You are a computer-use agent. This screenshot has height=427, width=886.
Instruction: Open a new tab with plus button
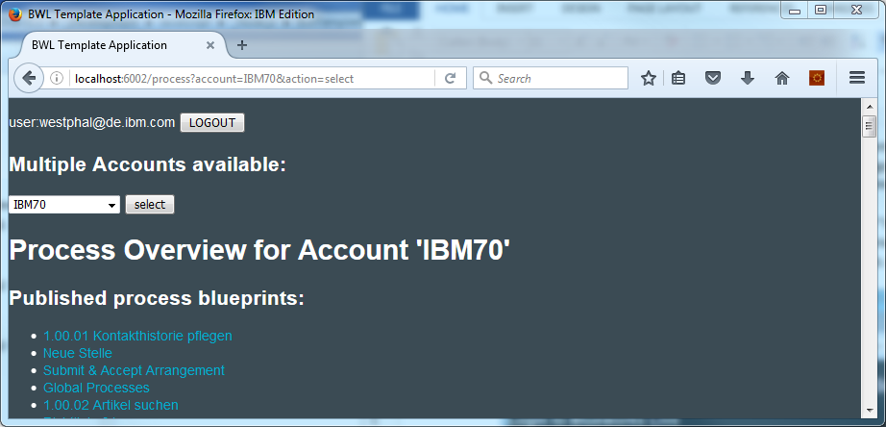coord(242,45)
